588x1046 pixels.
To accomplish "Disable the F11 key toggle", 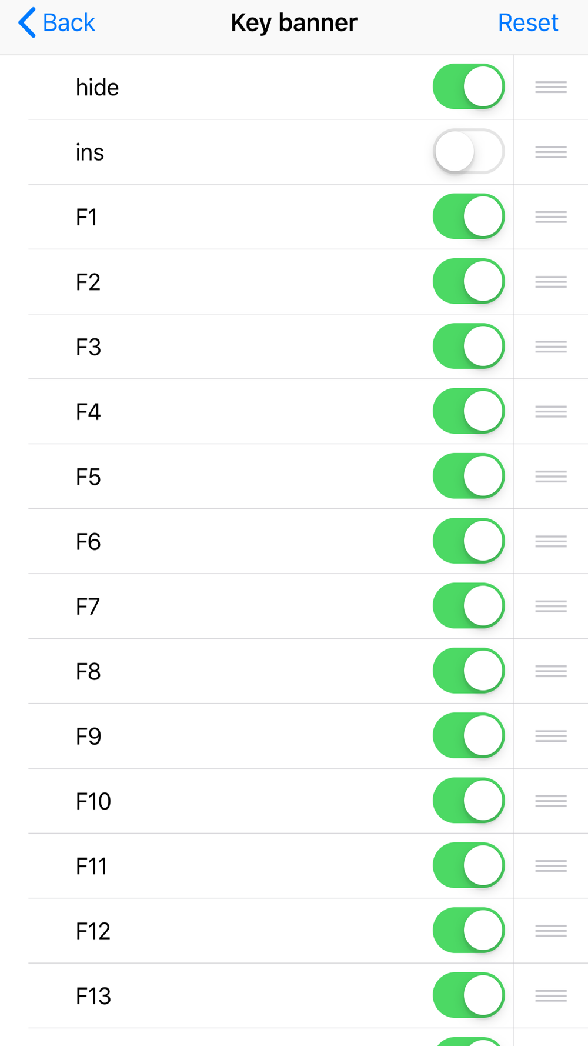I will [469, 865].
